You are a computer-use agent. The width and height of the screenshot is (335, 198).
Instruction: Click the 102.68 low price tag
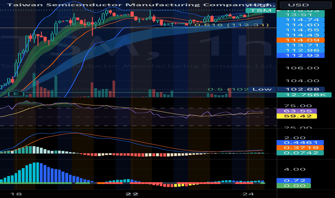pos(300,89)
